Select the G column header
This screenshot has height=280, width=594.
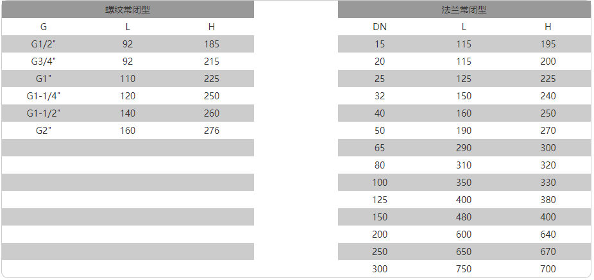pos(44,27)
